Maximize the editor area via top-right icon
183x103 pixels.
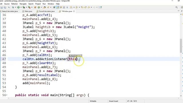[182, 11]
